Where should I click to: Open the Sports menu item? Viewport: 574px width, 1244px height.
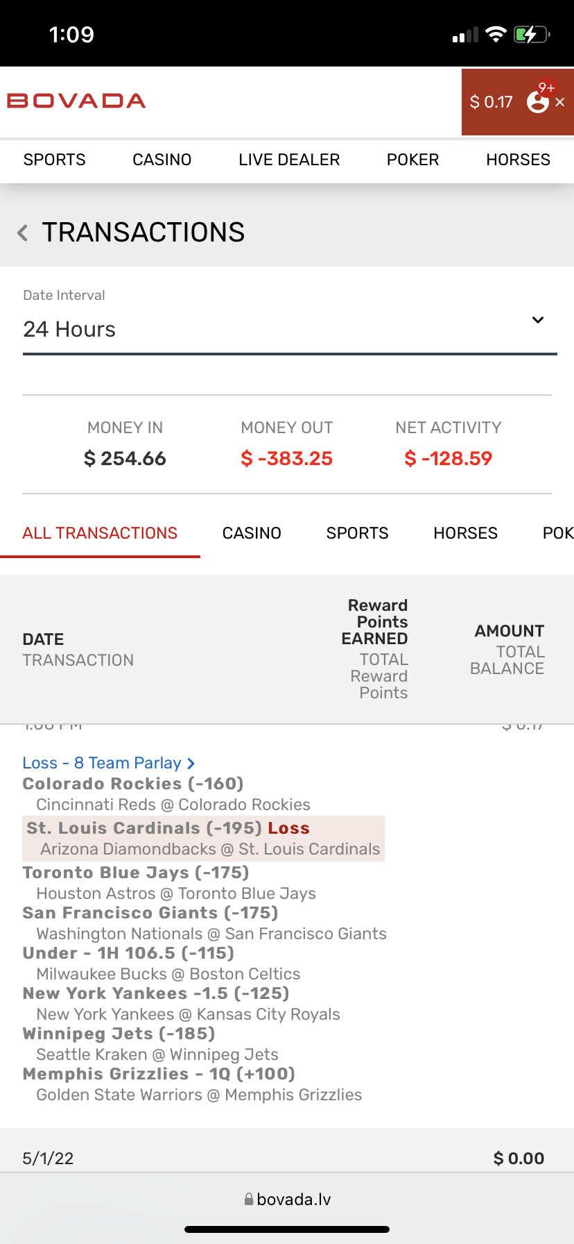55,160
